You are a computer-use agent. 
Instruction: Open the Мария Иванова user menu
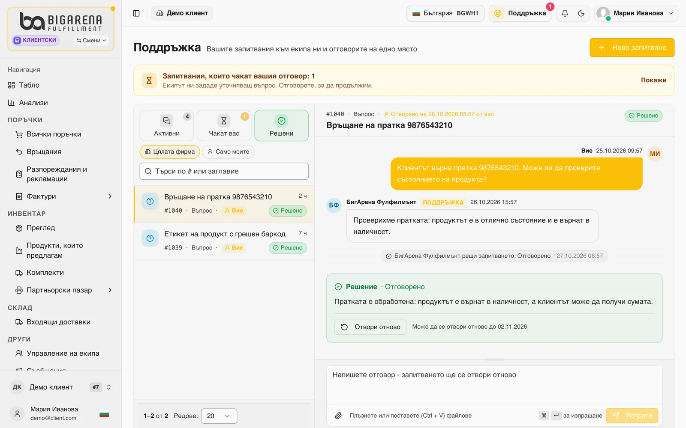(x=636, y=13)
